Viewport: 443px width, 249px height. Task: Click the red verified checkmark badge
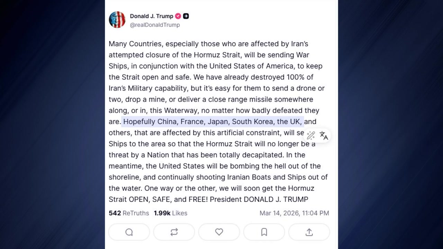click(178, 16)
